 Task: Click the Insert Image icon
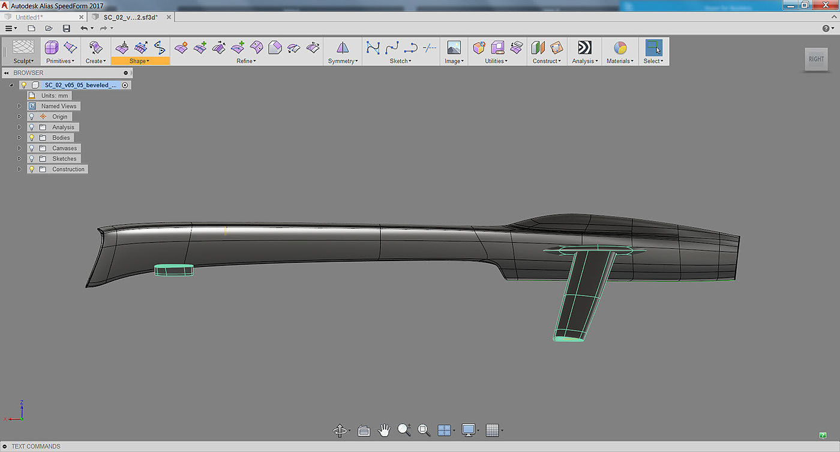tap(454, 48)
